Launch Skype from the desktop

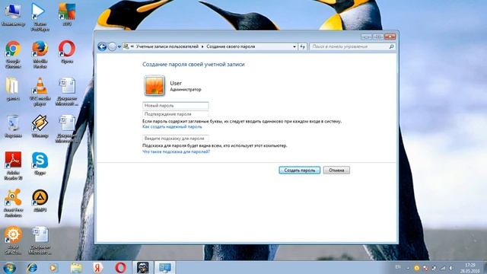point(40,164)
